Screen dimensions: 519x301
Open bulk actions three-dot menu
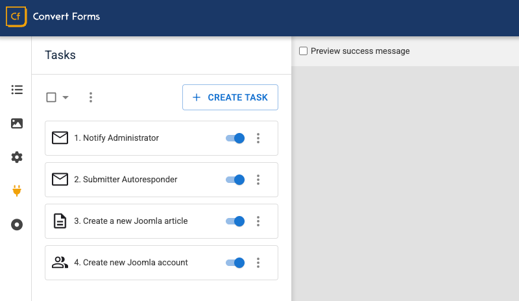click(91, 97)
